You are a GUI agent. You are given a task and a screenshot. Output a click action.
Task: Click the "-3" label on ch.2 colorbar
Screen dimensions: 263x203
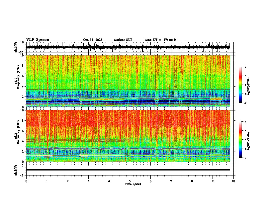click(245, 122)
